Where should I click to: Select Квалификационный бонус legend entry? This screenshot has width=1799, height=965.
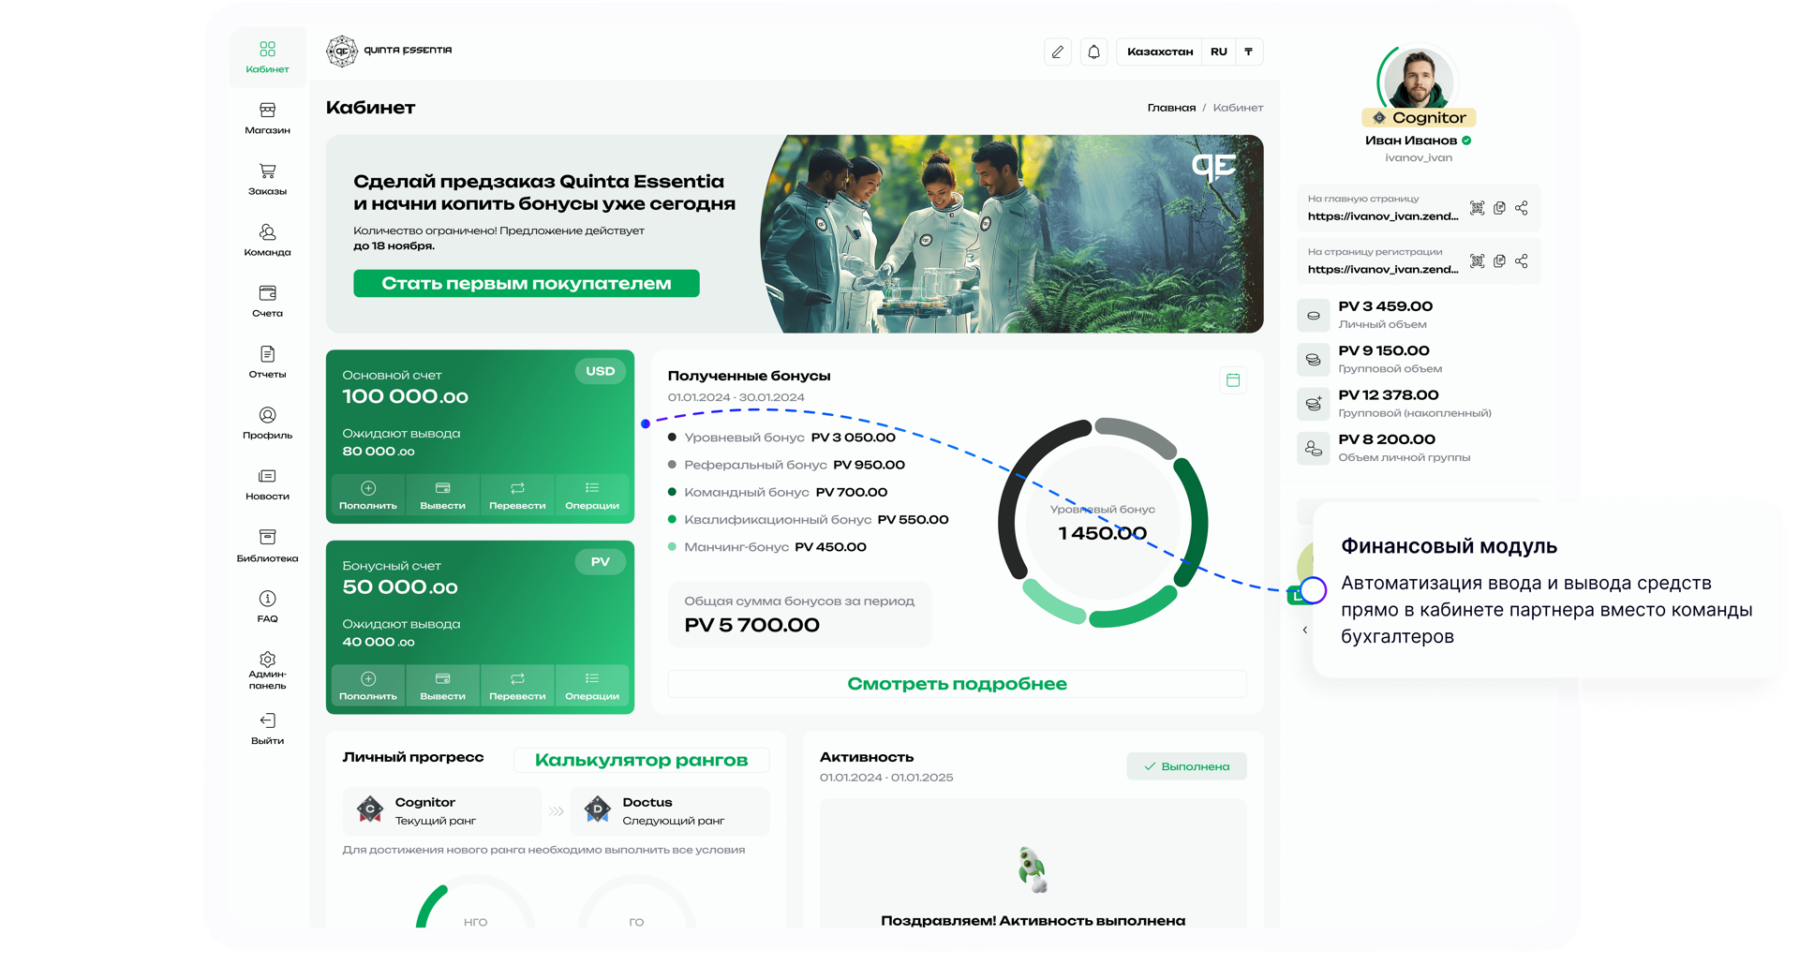click(808, 519)
